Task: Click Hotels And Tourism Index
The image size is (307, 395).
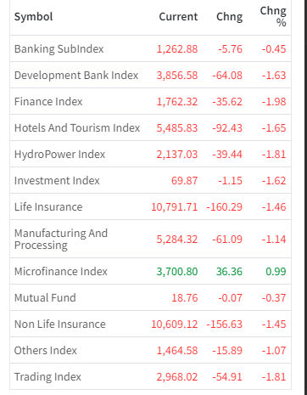Action: pos(77,127)
